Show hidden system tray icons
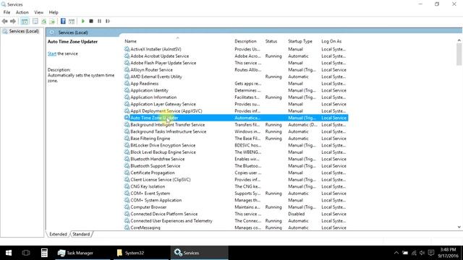 coord(396,253)
